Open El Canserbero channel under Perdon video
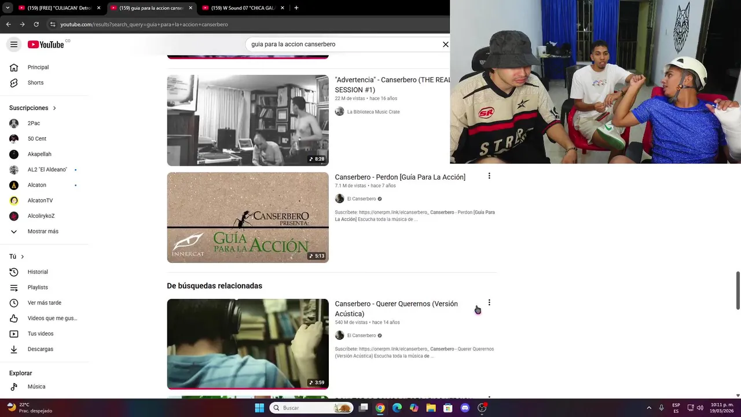 [361, 199]
